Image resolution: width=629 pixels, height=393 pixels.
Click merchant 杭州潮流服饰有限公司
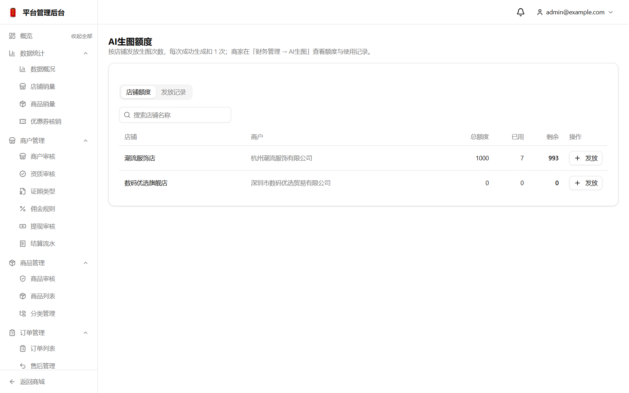click(x=281, y=158)
